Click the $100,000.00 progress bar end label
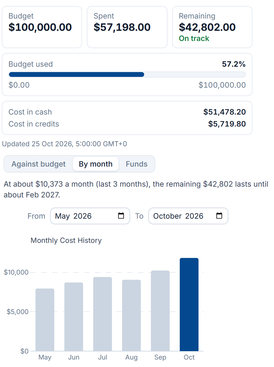 pyautogui.click(x=222, y=85)
